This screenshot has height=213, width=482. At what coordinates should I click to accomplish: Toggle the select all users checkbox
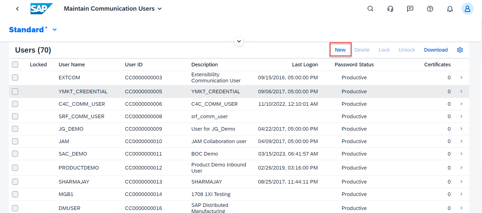[x=15, y=65]
